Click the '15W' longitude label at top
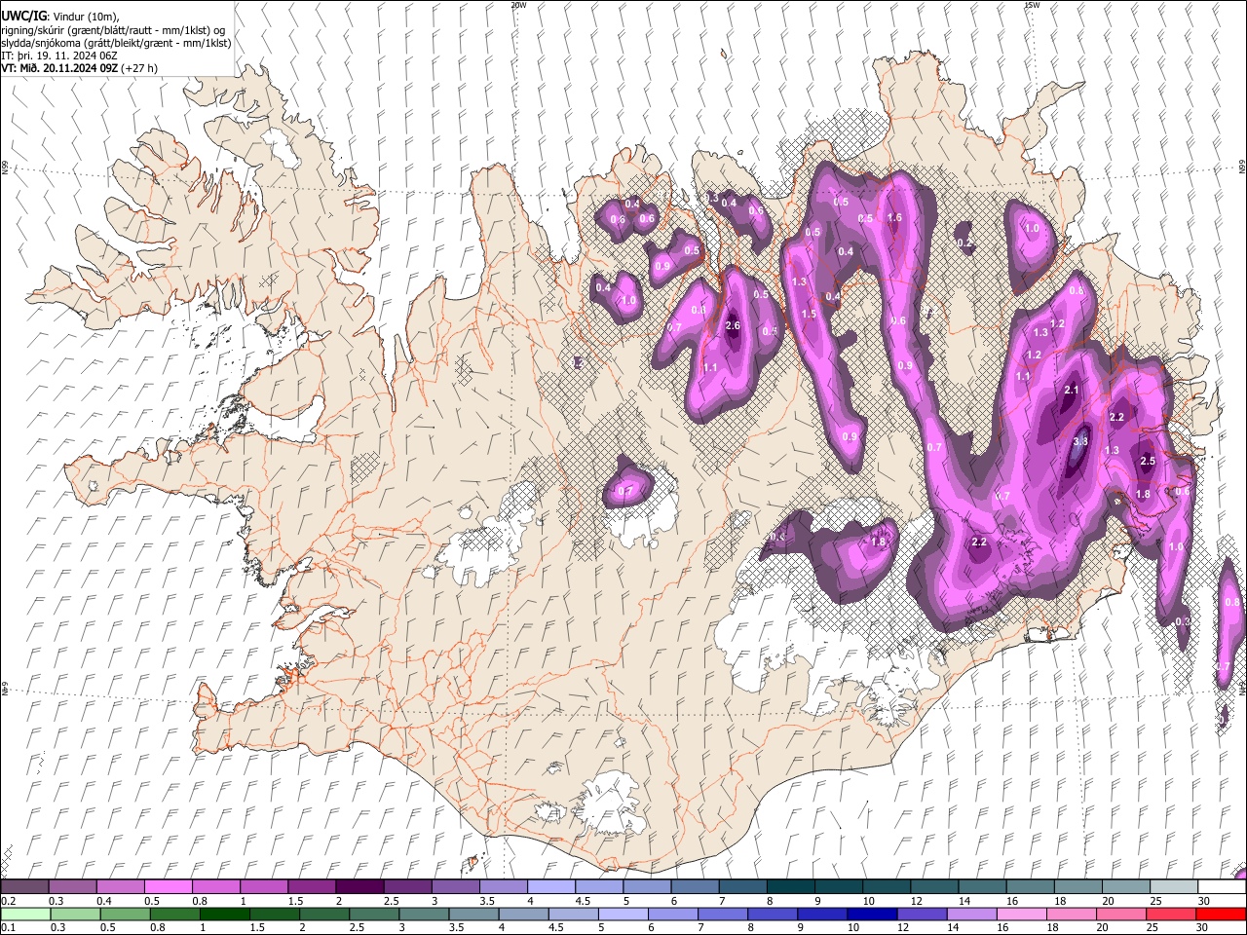This screenshot has height=935, width=1247. [x=1032, y=5]
